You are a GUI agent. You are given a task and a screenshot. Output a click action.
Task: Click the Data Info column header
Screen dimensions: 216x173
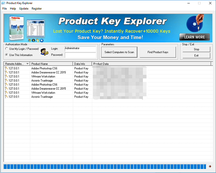(82, 64)
